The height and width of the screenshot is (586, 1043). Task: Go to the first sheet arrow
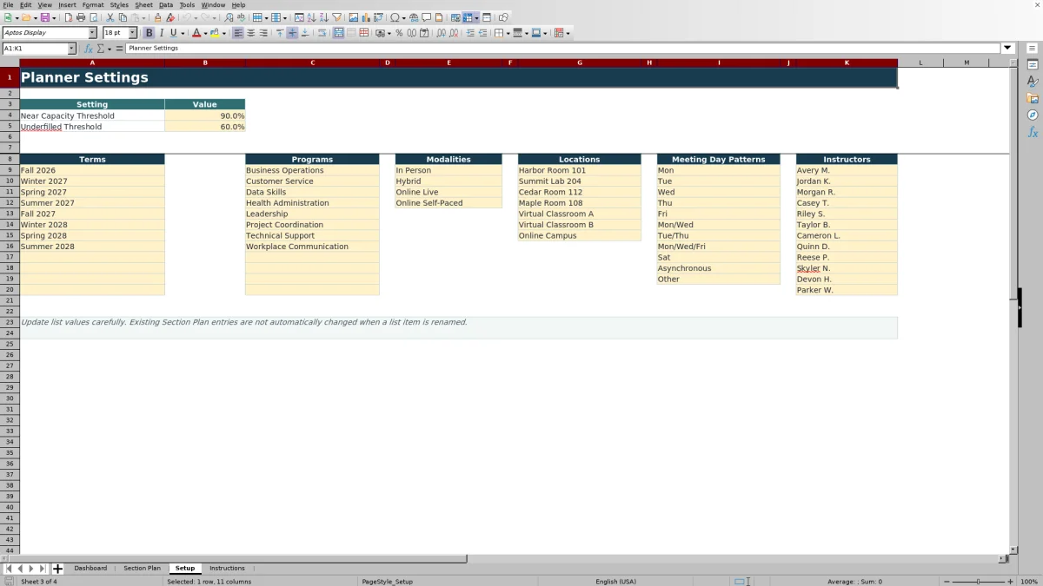[9, 569]
